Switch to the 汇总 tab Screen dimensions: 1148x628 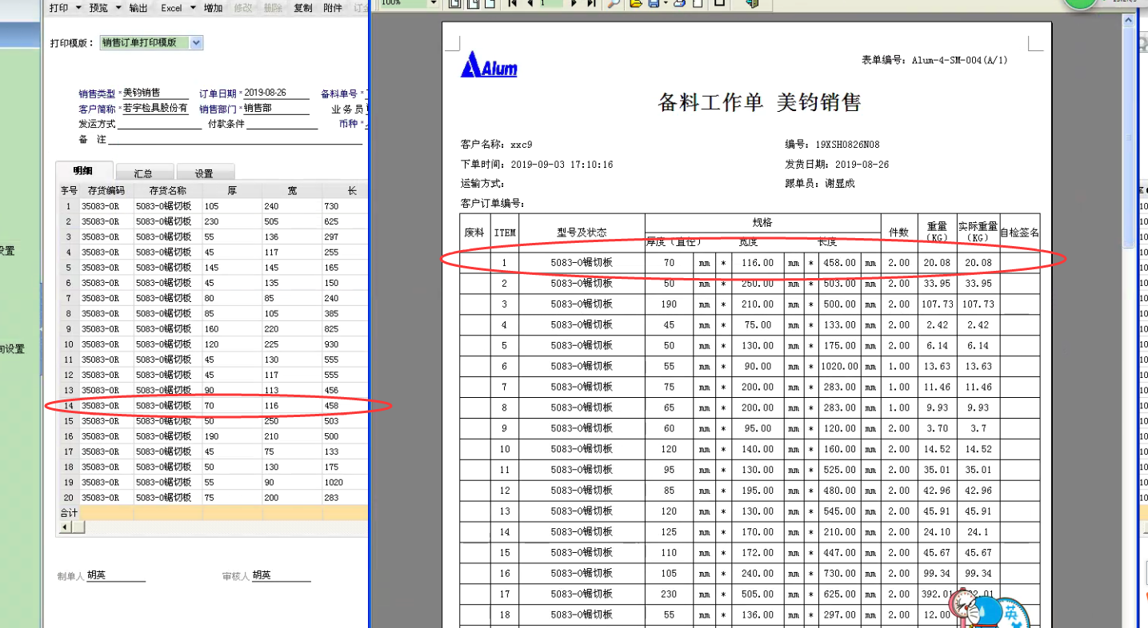[x=143, y=173]
